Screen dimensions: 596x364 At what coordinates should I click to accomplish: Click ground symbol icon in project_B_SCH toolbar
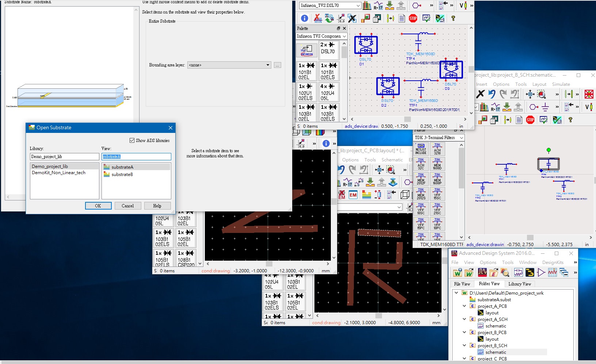coord(545,107)
